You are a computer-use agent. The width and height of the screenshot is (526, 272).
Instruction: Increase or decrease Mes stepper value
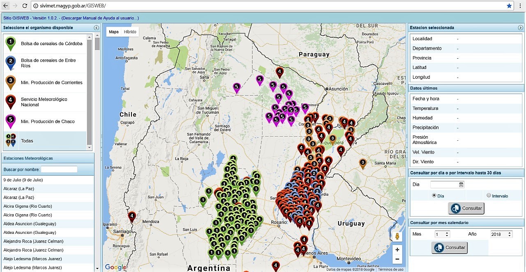click(x=448, y=234)
